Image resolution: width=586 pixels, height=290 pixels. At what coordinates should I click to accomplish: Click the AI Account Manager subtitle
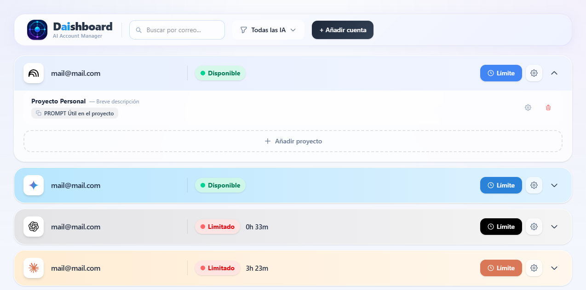pyautogui.click(x=78, y=36)
